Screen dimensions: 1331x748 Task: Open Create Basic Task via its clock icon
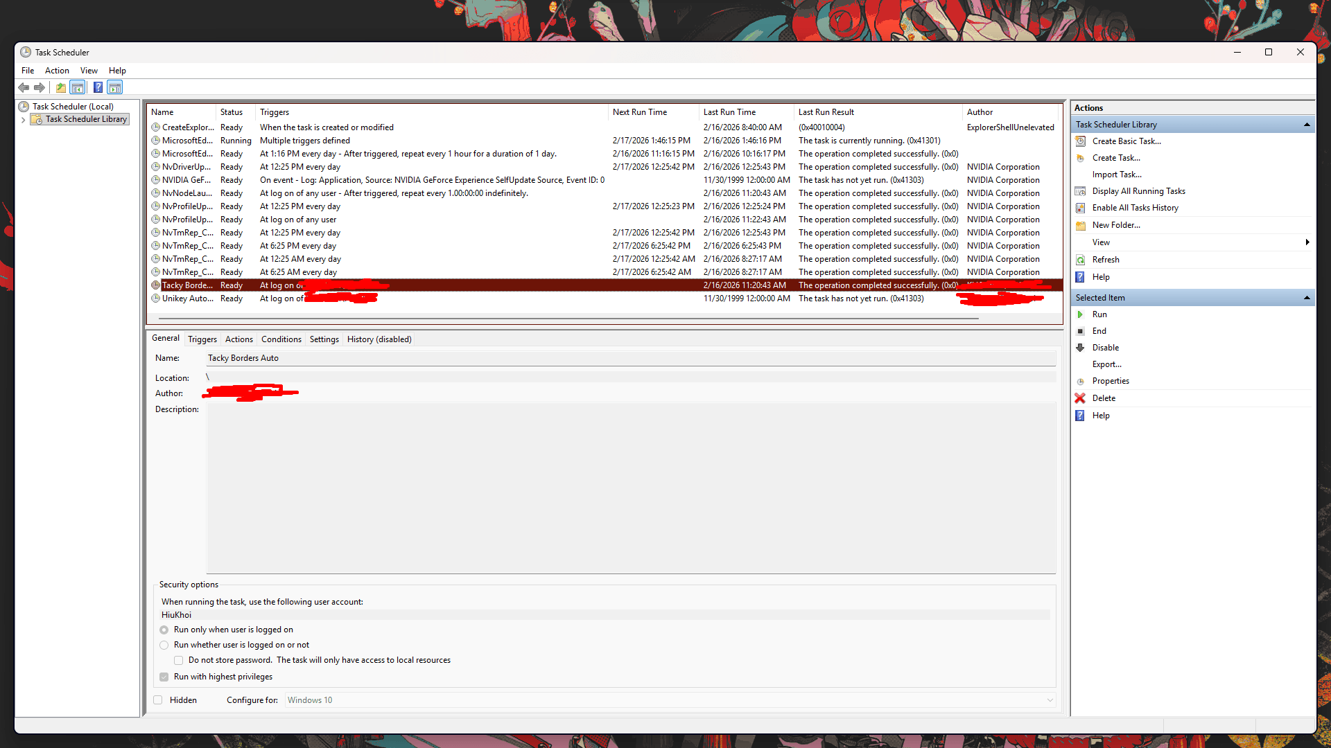point(1081,141)
